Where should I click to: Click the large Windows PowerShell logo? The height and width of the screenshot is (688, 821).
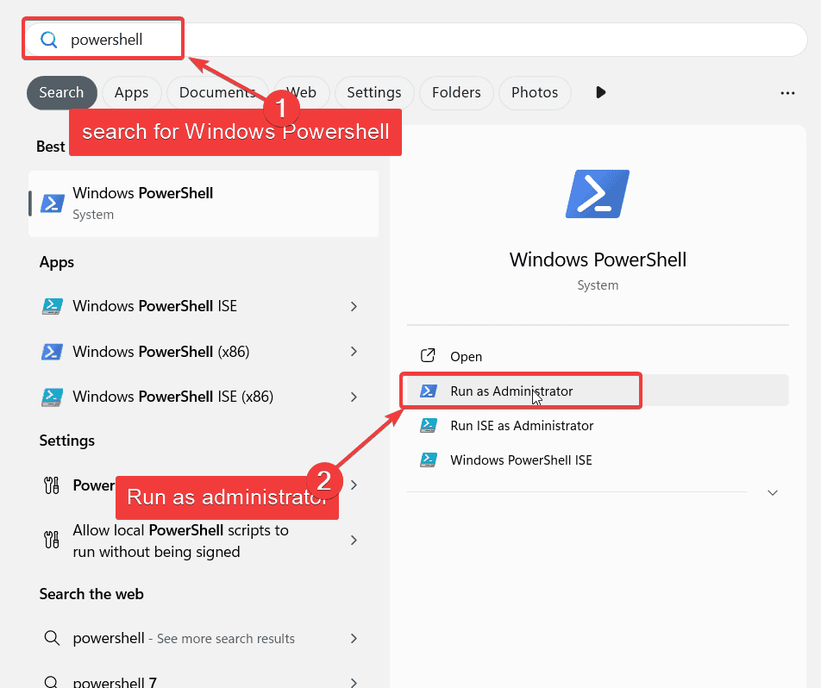[x=597, y=193]
